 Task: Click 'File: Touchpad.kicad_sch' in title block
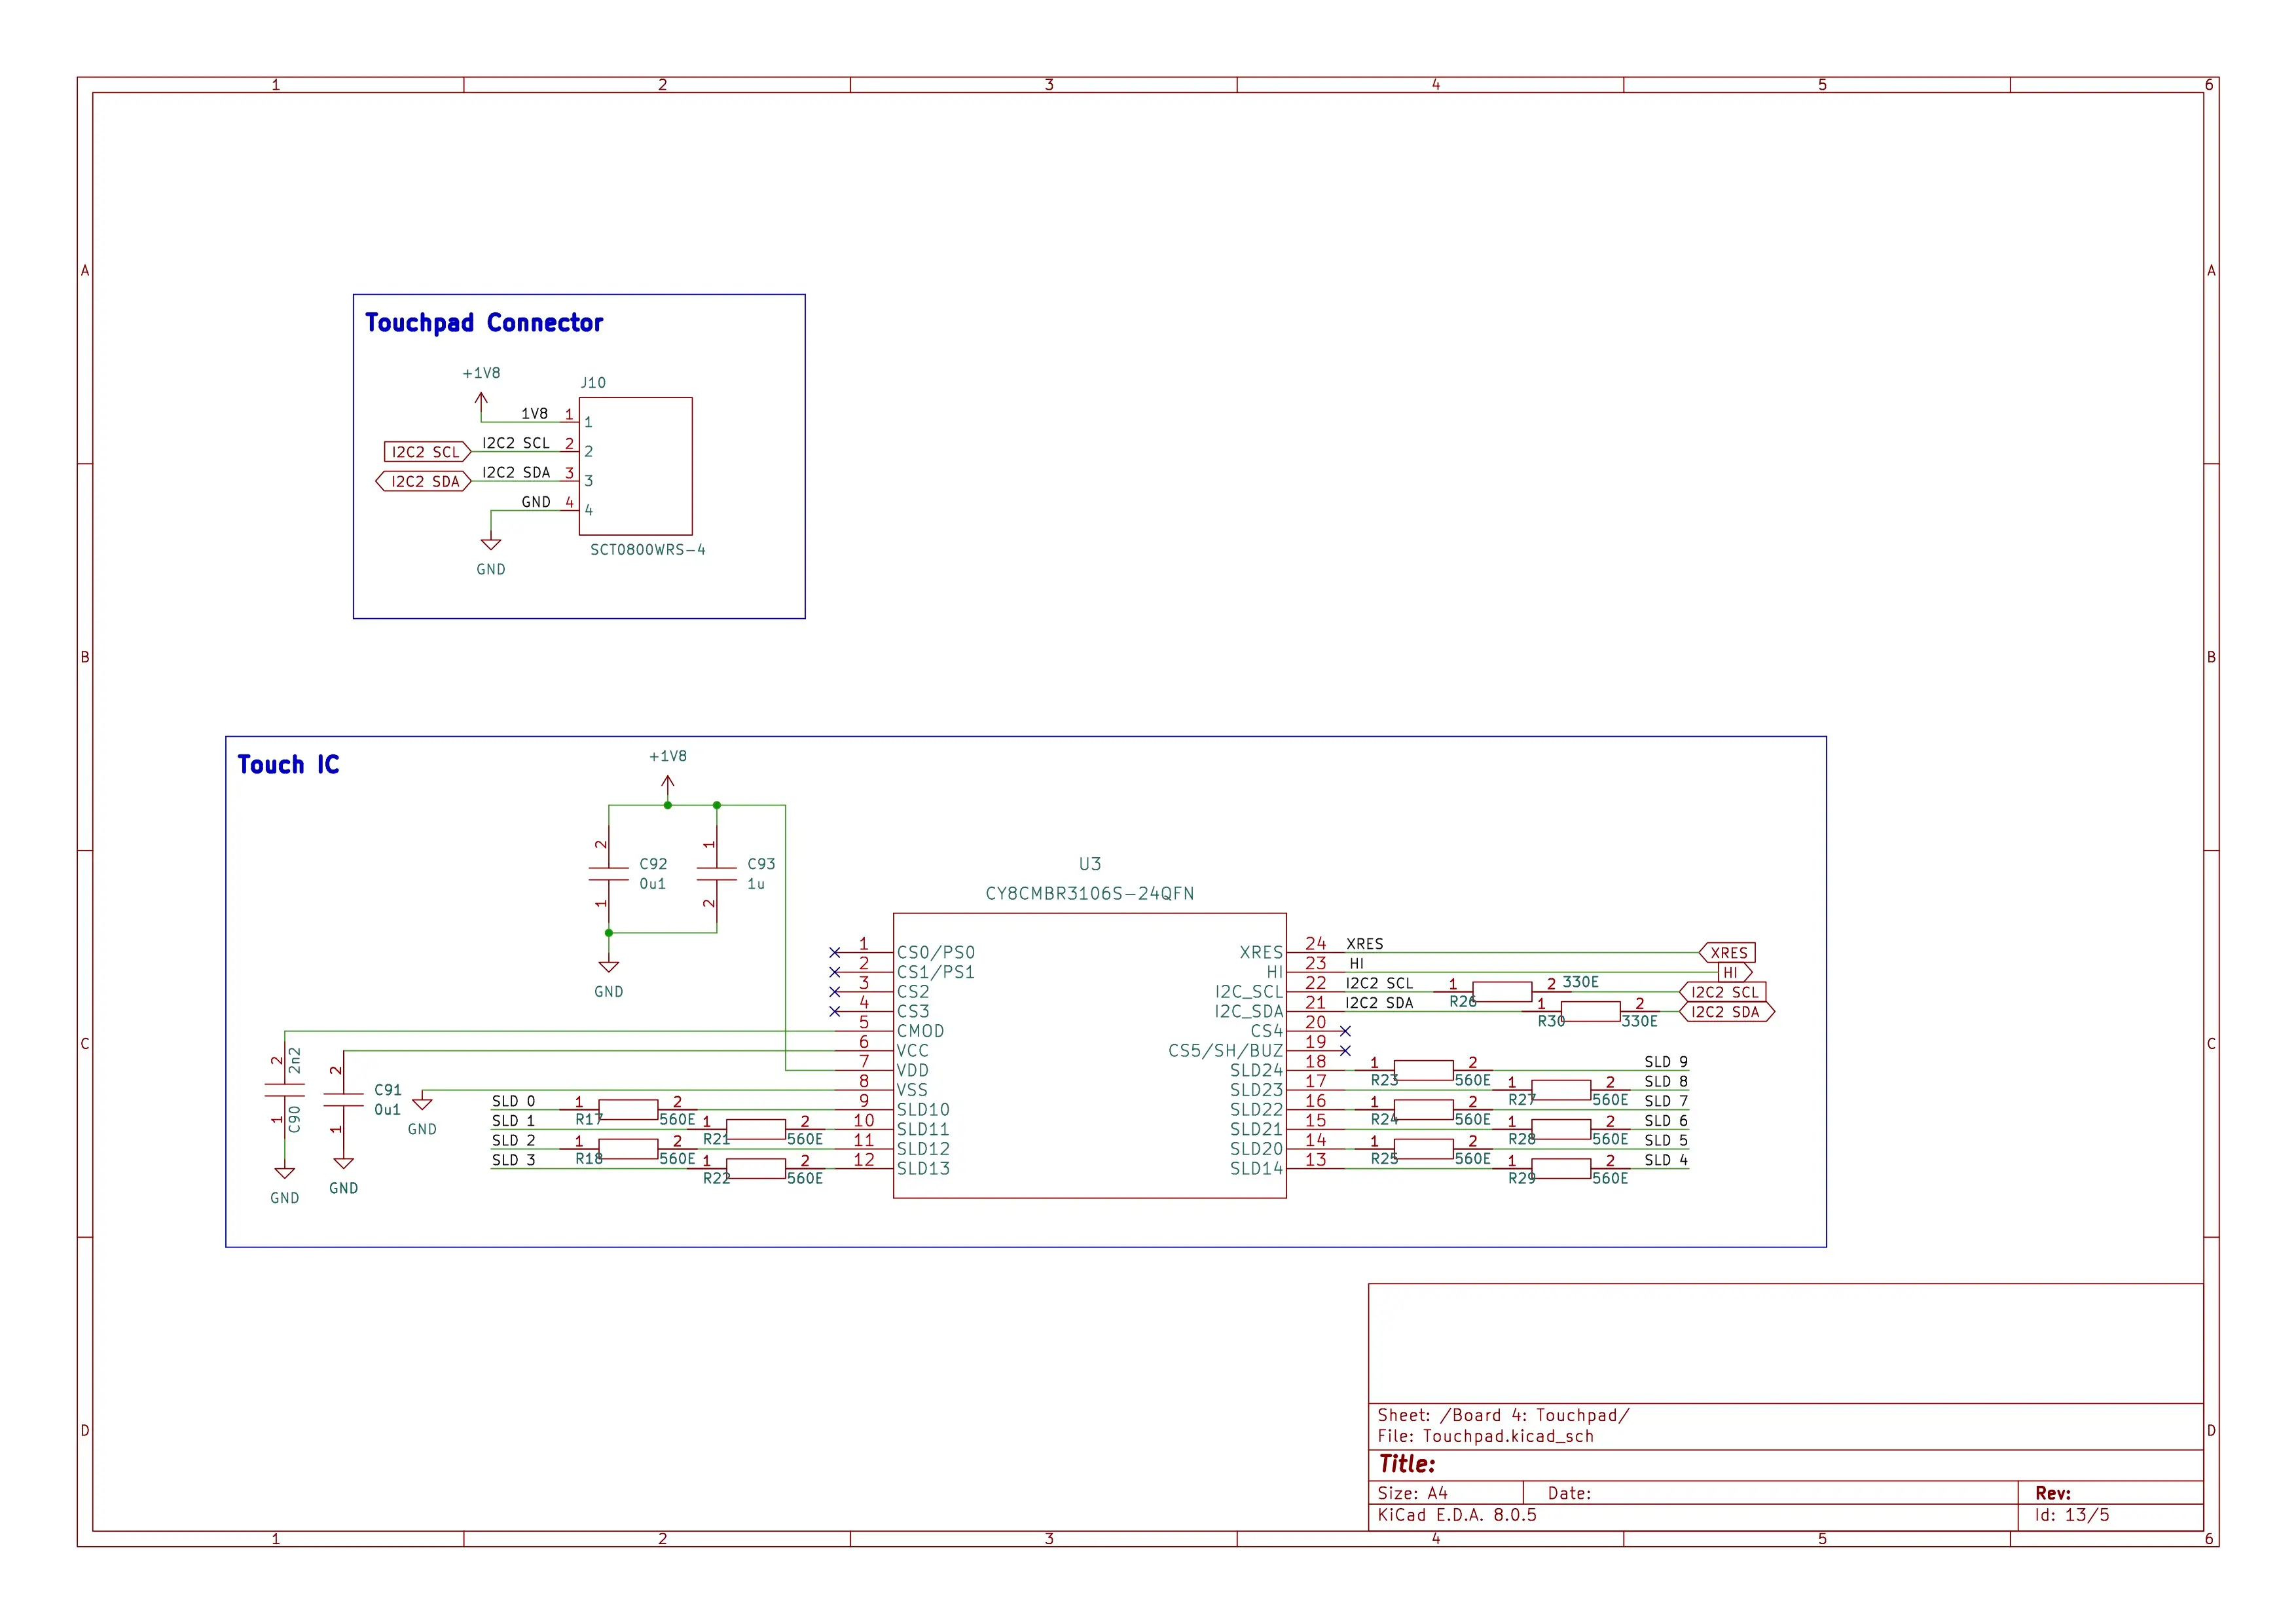pos(1485,1436)
